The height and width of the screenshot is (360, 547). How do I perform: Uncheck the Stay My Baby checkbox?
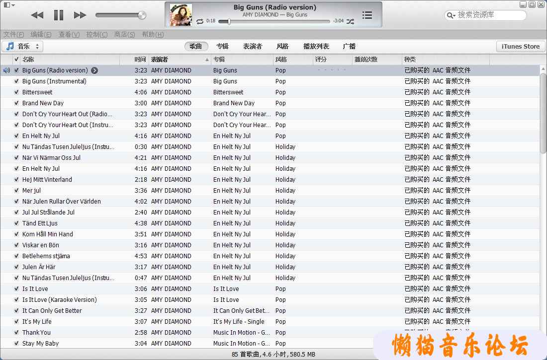[16, 343]
